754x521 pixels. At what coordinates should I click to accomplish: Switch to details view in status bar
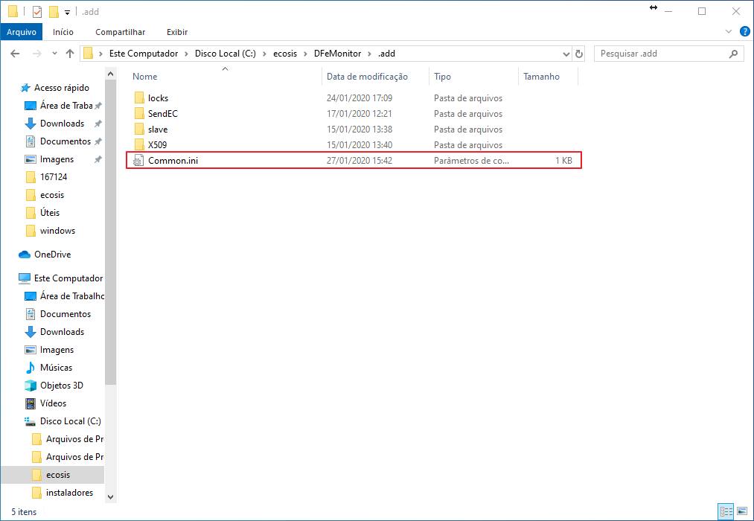(x=725, y=511)
